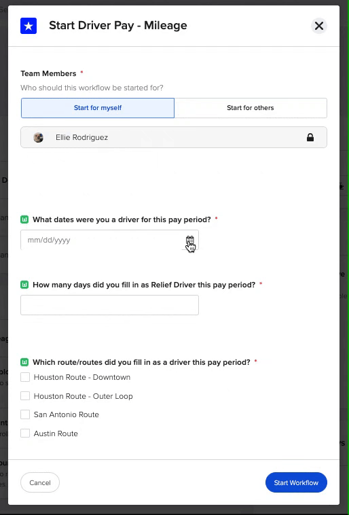349x515 pixels.
Task: Click the dialog title Start Driver Pay - Mileage
Action: 118,26
